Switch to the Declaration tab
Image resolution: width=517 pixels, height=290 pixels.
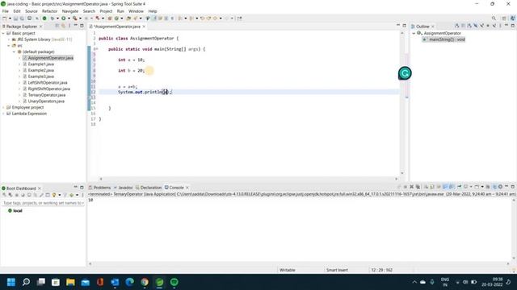(149, 188)
